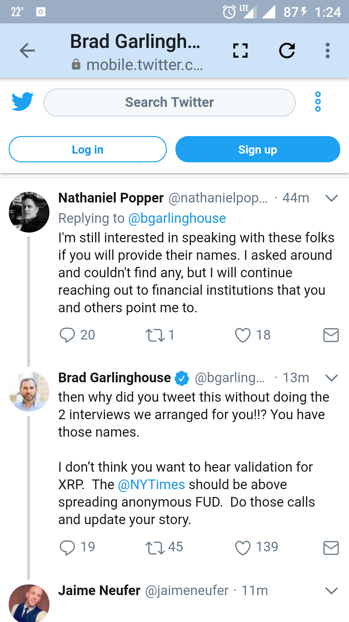Refresh the page in the browser toolbar
The image size is (349, 622).
click(x=287, y=50)
